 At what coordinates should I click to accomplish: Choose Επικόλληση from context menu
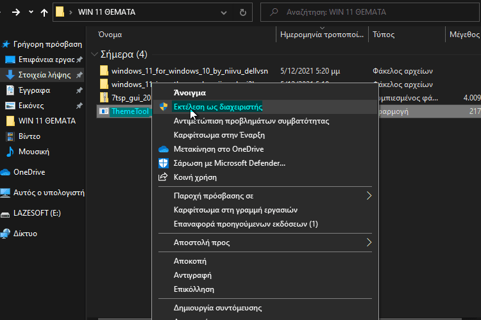click(x=194, y=289)
